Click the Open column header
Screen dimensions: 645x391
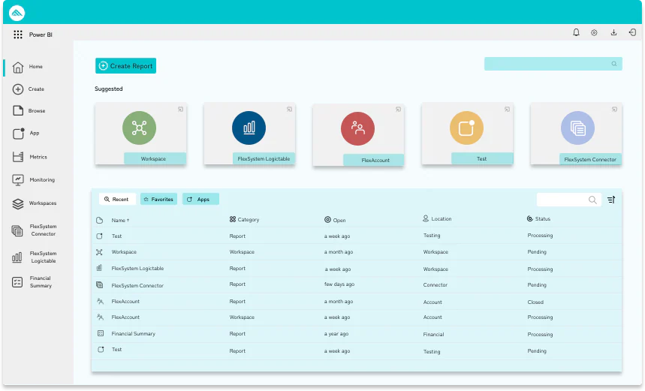[335, 220]
